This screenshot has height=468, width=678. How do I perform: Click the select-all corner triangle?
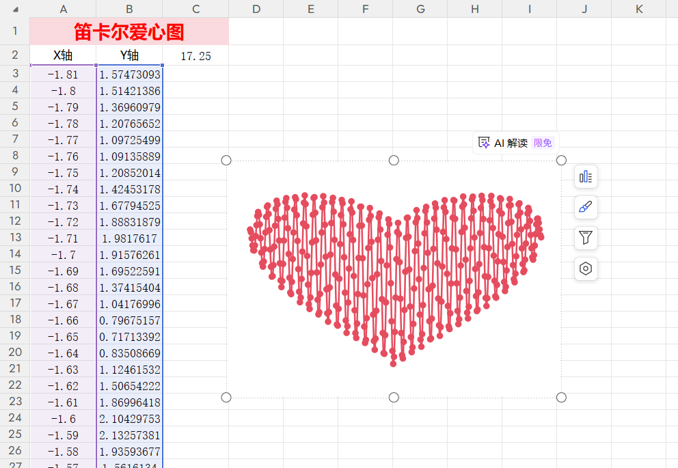pos(15,10)
